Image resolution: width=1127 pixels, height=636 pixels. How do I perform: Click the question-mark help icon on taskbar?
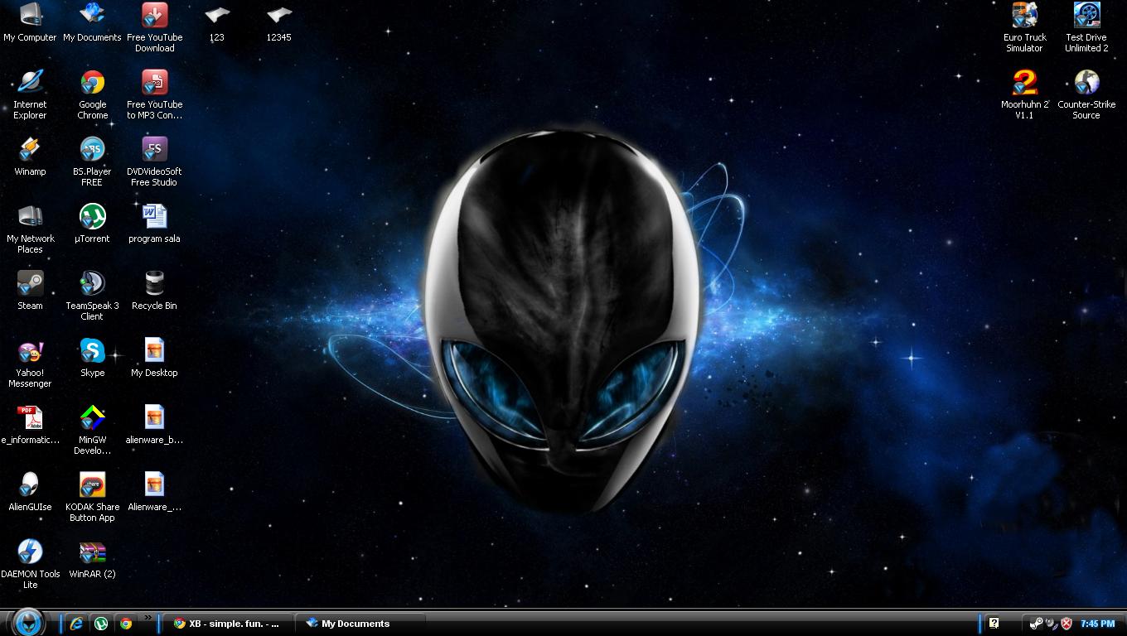[x=994, y=623]
